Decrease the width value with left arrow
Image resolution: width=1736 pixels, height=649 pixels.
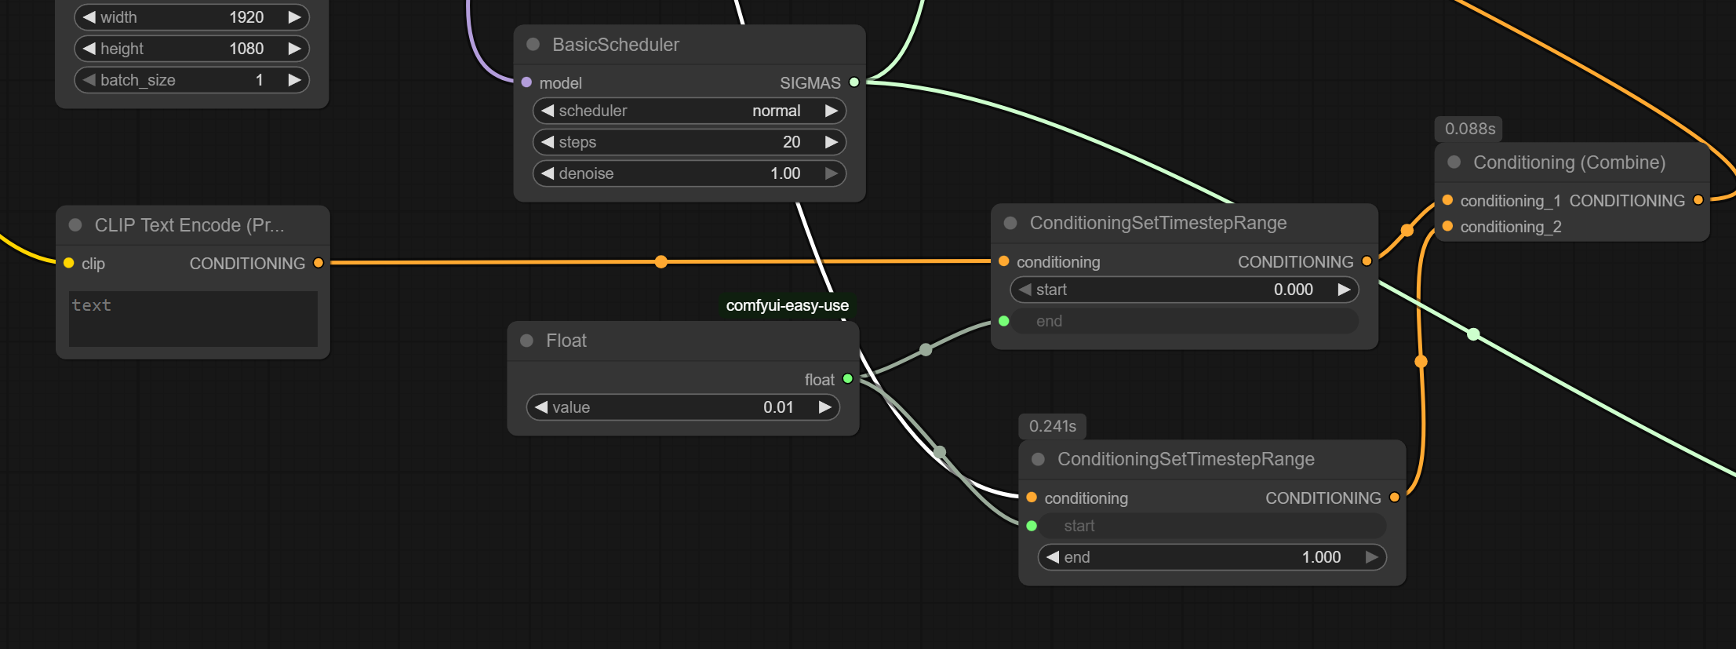point(89,17)
